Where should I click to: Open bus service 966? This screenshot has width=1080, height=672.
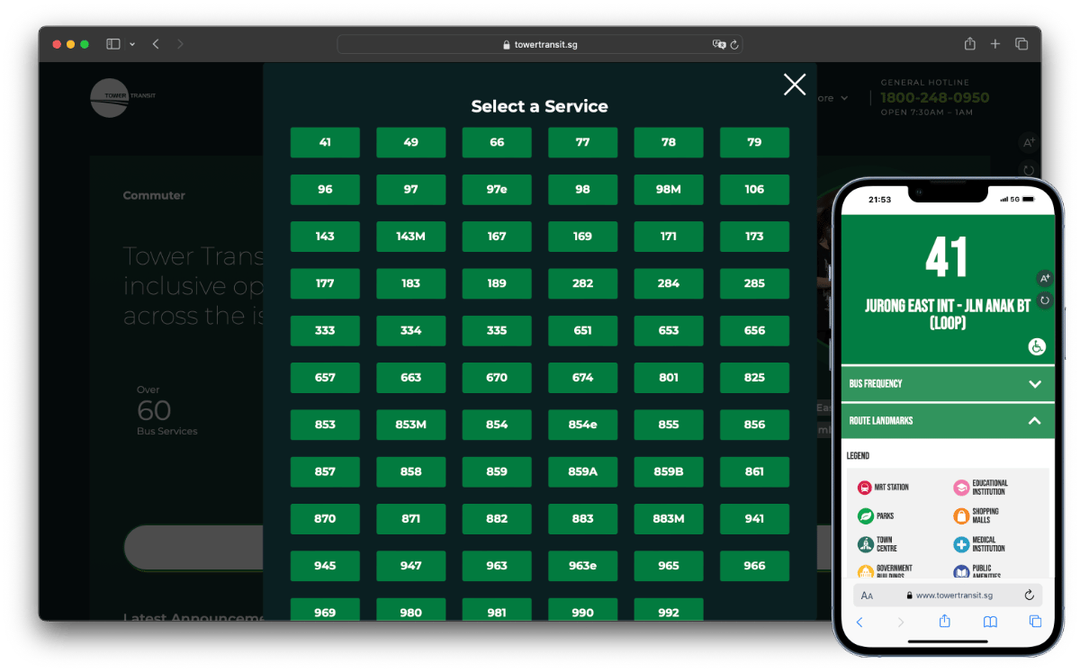click(x=754, y=566)
